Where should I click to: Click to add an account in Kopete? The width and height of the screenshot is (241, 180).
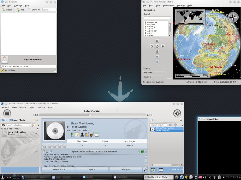tap(28, 66)
